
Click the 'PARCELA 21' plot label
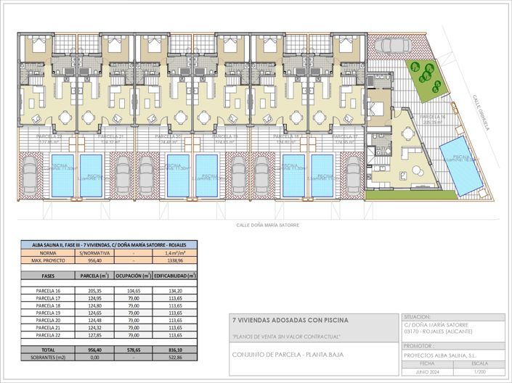[109, 136]
